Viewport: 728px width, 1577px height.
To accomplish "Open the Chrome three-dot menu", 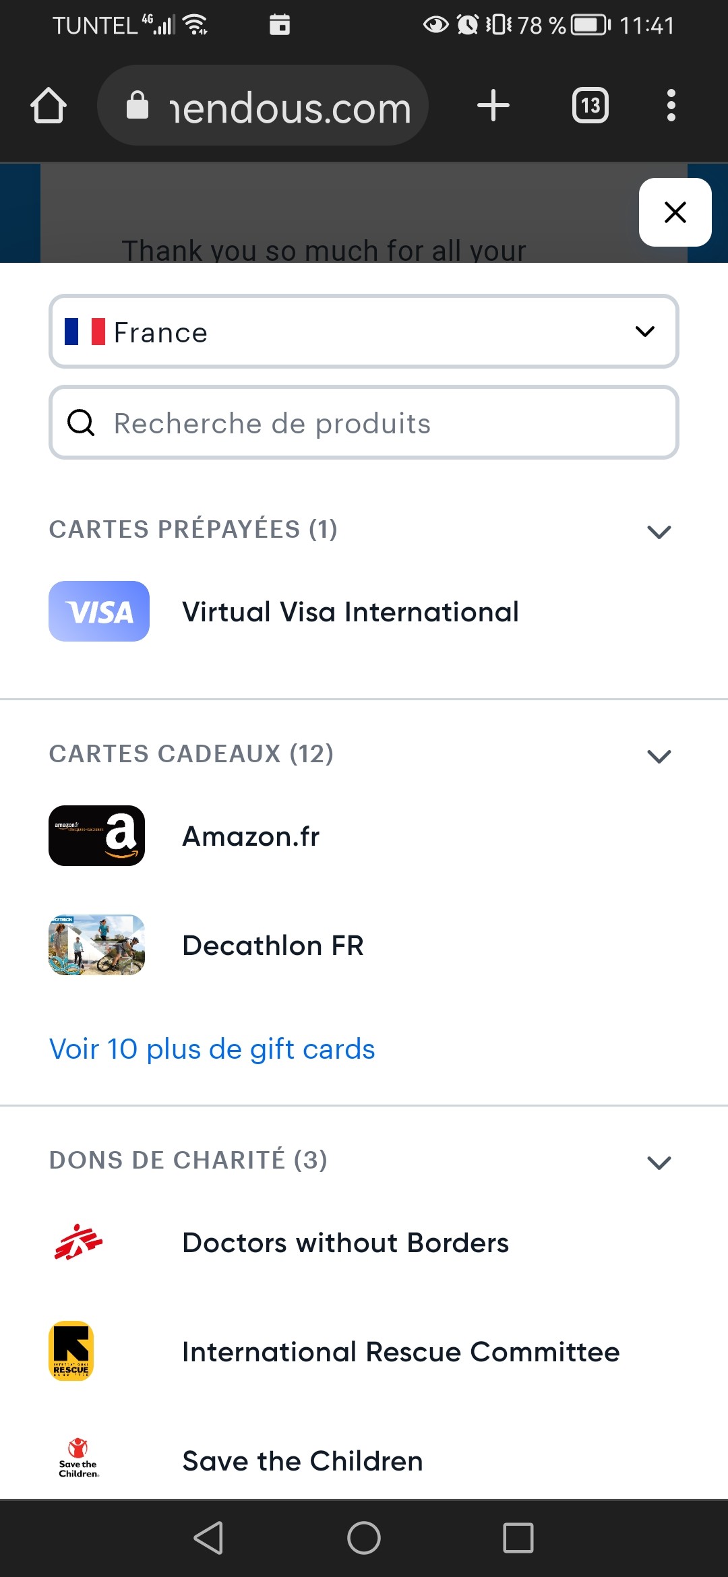I will click(x=671, y=106).
